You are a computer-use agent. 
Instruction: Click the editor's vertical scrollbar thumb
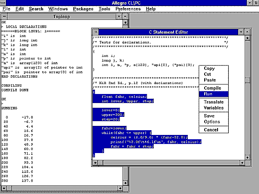click(x=247, y=80)
